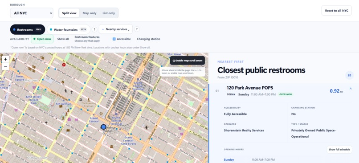
Task: Click the 120 Park Avenue POPS title
Action: coord(250,88)
